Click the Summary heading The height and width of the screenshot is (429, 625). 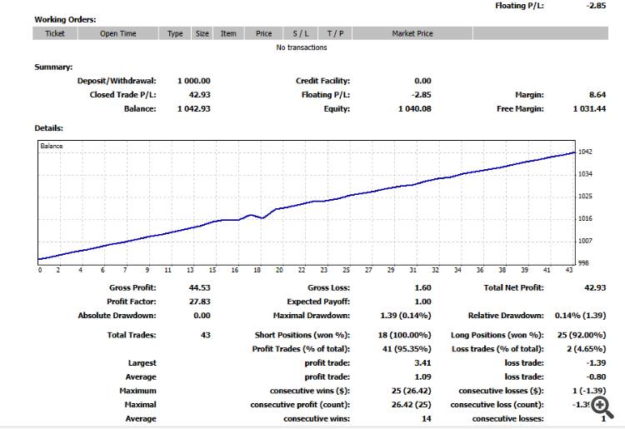click(53, 67)
